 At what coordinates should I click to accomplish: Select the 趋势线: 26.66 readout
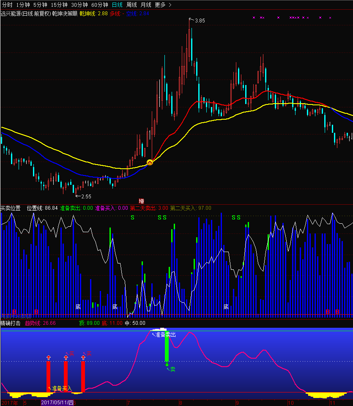(40, 323)
